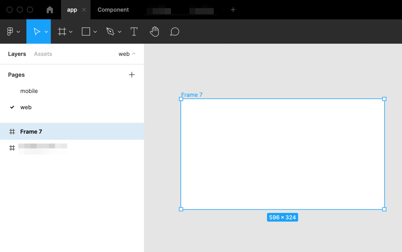This screenshot has height=252, width=402.
Task: Click bottom-left resize handle of Frame 7
Action: [x=181, y=209]
